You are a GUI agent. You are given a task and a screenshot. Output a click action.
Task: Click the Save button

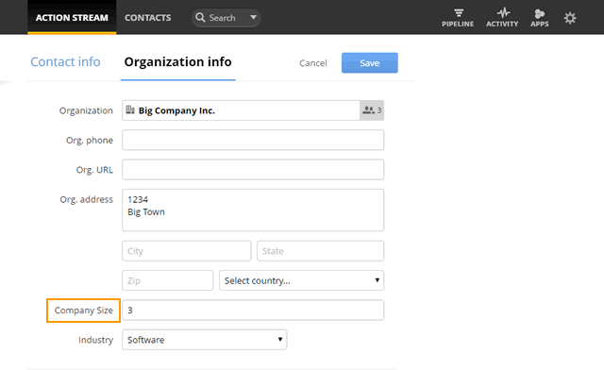[x=369, y=63]
